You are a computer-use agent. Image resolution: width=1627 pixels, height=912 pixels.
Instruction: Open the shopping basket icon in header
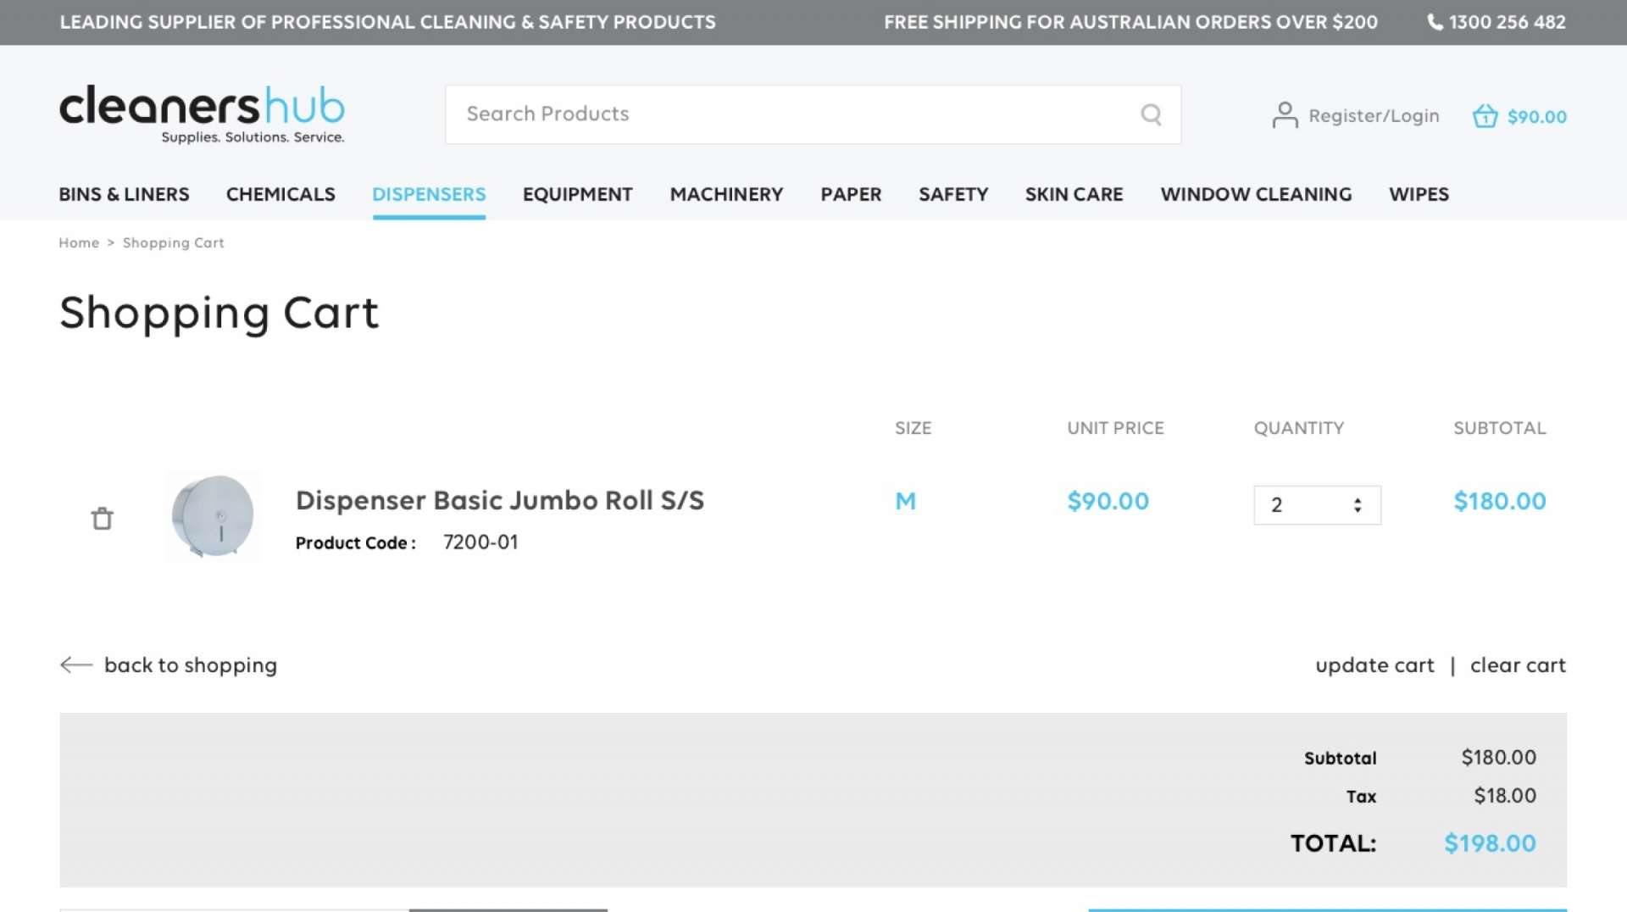pos(1485,116)
